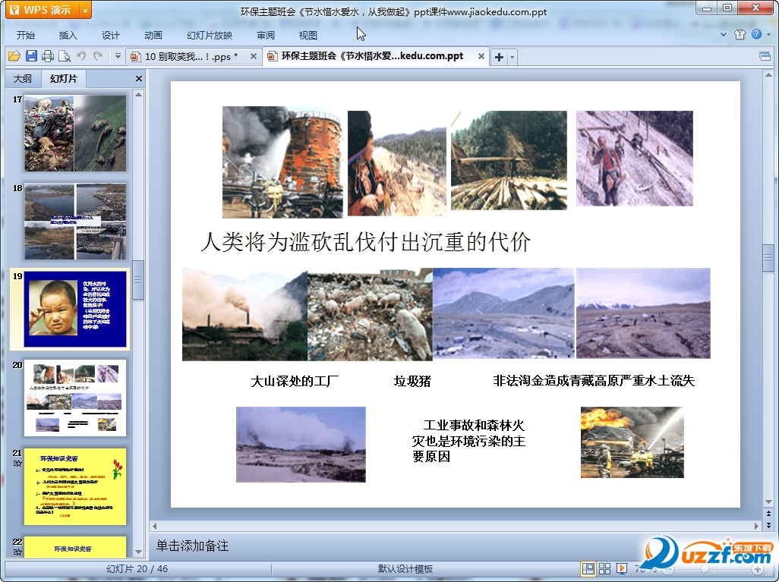Click the animation star icon under slide 21
The height and width of the screenshot is (582, 779).
click(17, 463)
